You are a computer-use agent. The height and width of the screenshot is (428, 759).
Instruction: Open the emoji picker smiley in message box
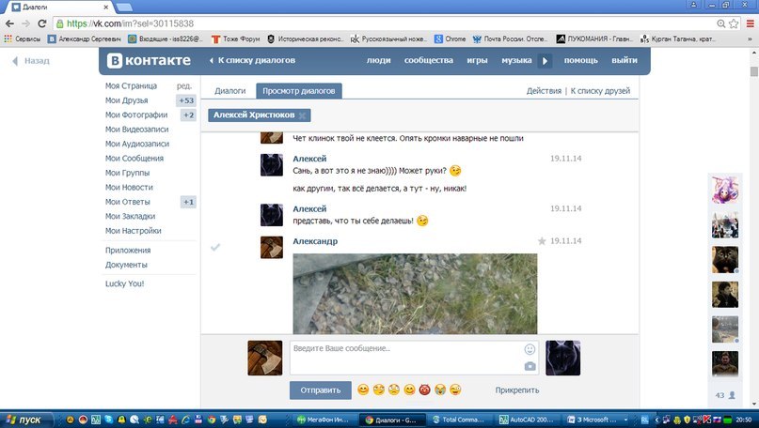point(530,349)
